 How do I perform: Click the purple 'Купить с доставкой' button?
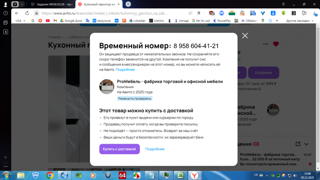point(120,149)
